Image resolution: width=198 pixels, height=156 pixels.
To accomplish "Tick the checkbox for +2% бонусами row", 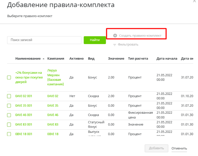I will click(9, 78).
